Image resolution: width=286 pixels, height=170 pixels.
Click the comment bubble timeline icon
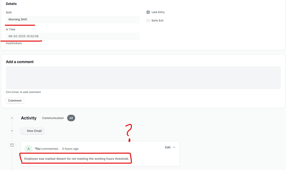click(x=12, y=145)
